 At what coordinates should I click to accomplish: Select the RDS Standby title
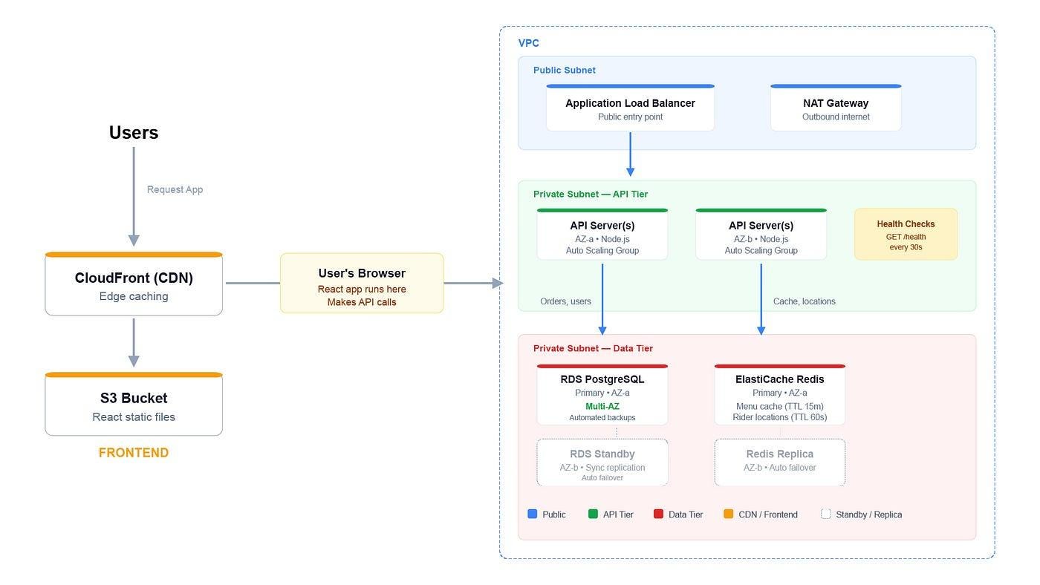pos(602,454)
